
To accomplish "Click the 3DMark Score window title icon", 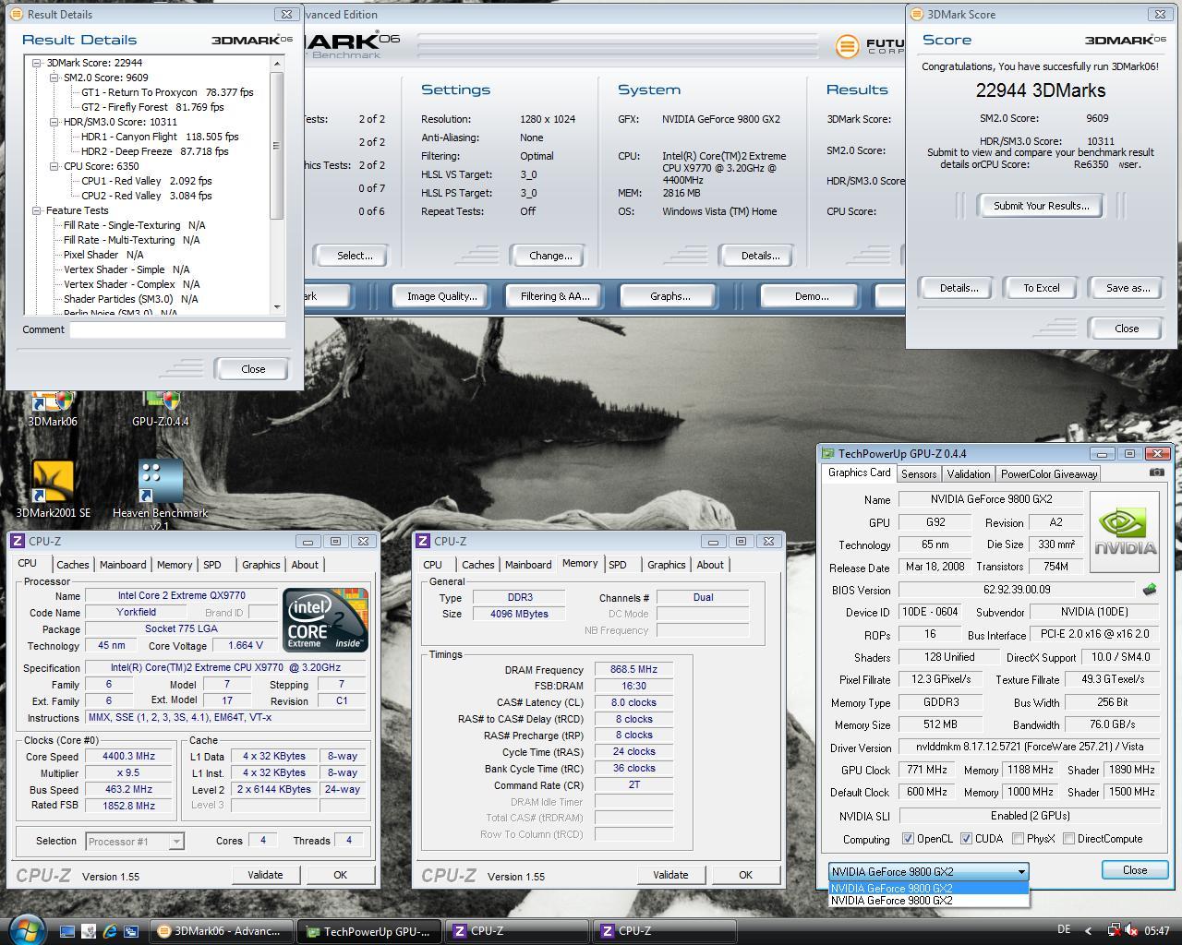I will 916,14.
